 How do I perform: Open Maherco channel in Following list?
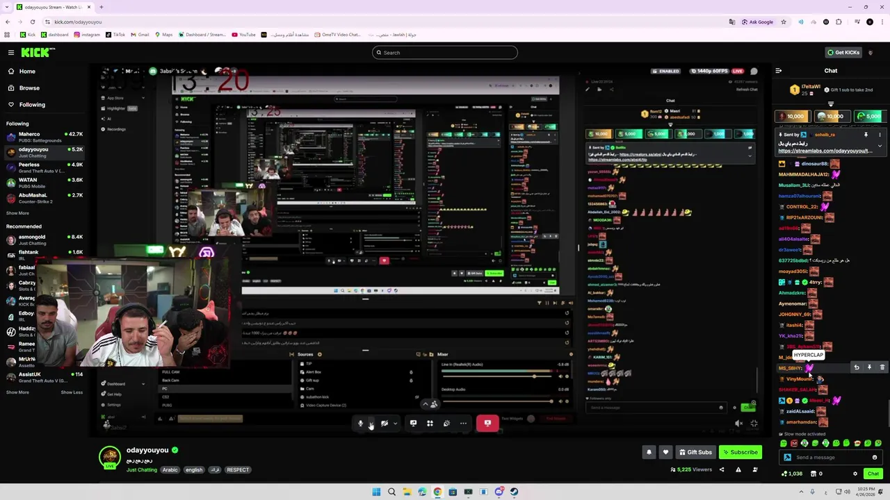pyautogui.click(x=44, y=137)
